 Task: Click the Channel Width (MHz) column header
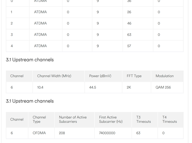click(54, 76)
